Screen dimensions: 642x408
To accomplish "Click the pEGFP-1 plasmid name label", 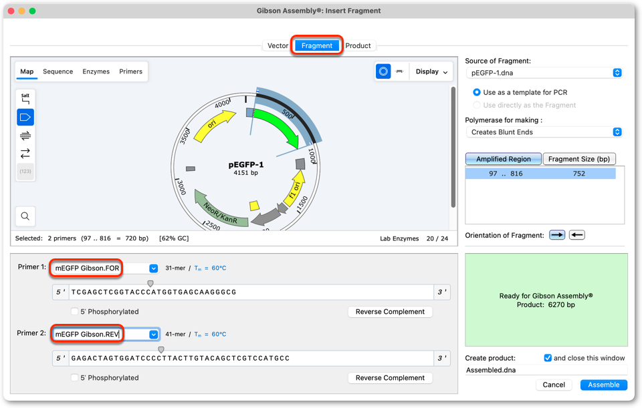I will (246, 165).
